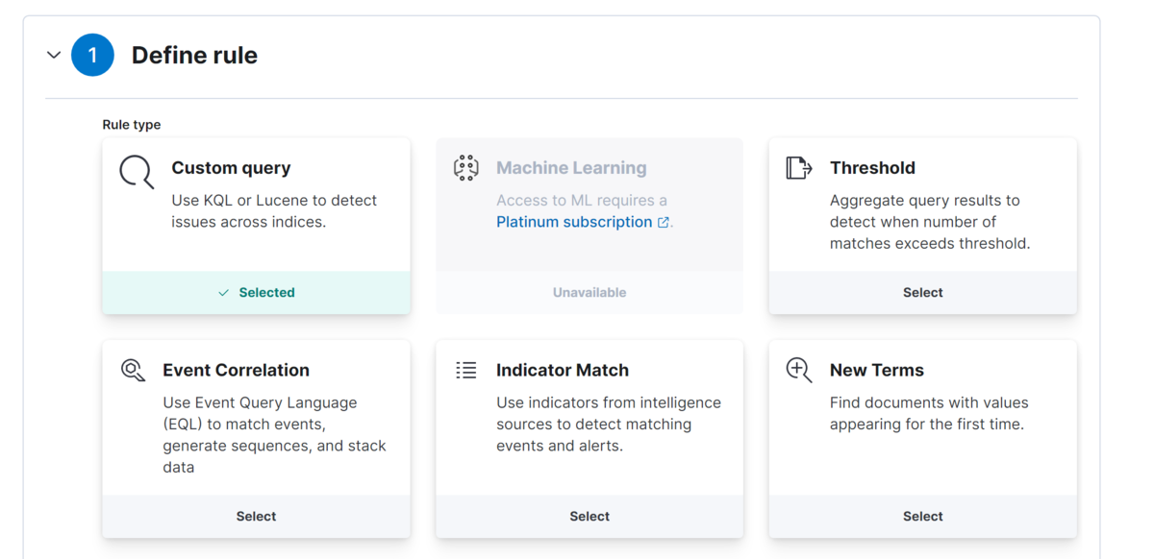Click the step 1 number badge
This screenshot has width=1154, height=559.
(93, 56)
